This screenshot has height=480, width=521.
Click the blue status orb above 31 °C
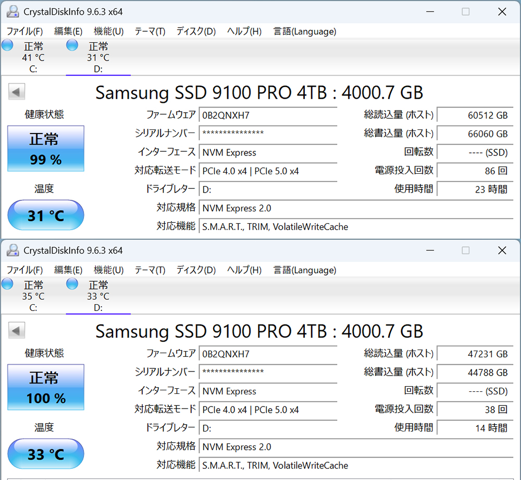tap(72, 45)
